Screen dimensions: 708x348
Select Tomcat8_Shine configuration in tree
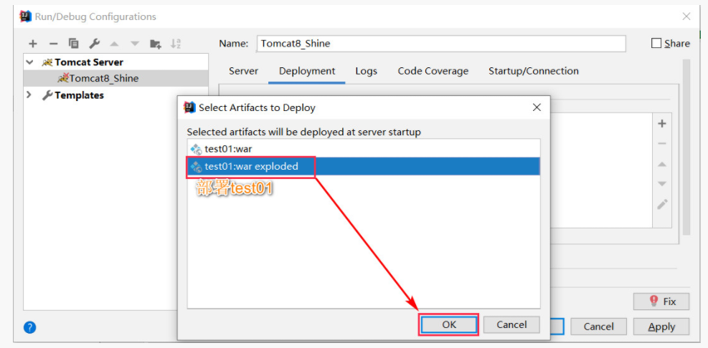pos(116,79)
